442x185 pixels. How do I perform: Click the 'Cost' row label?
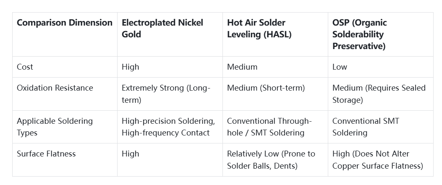[25, 67]
